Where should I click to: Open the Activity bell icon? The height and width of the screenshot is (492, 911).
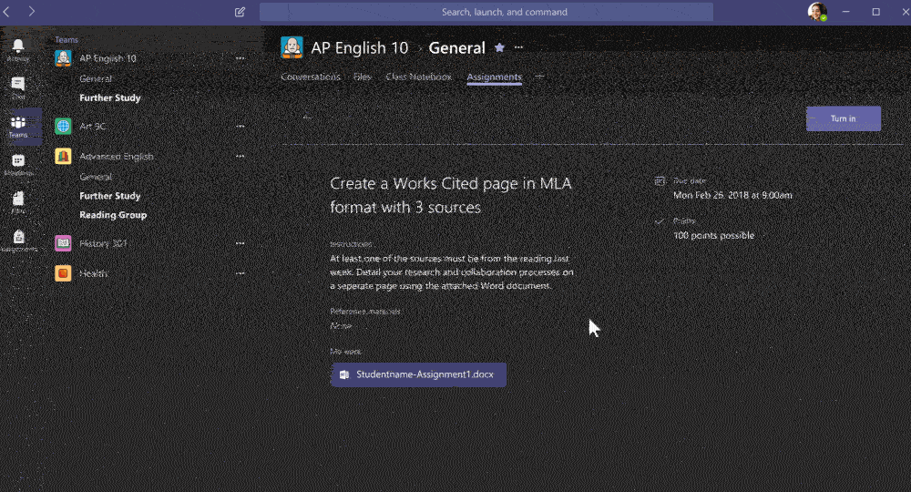(x=18, y=48)
